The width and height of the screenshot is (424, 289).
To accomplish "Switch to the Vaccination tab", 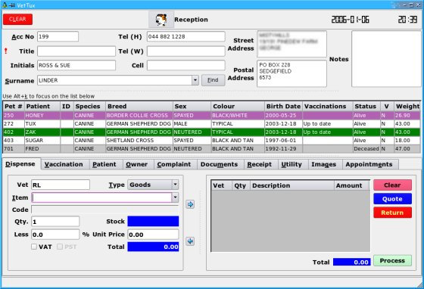I will 64,164.
